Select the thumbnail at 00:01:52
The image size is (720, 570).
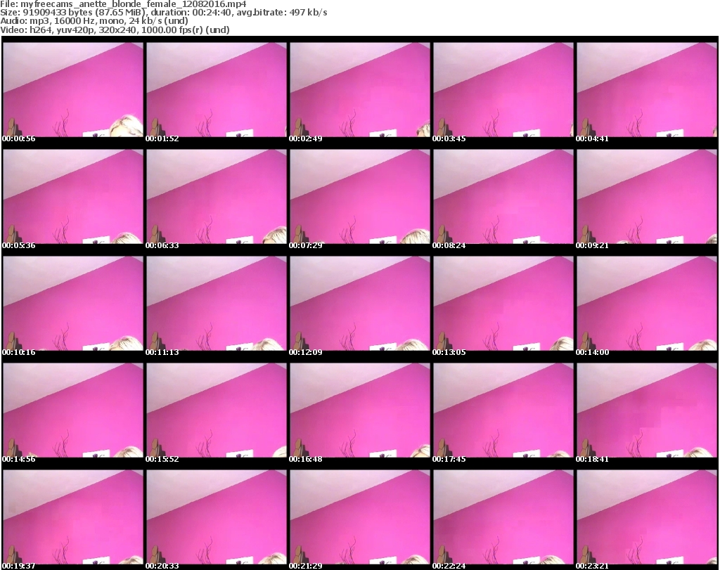tap(217, 89)
